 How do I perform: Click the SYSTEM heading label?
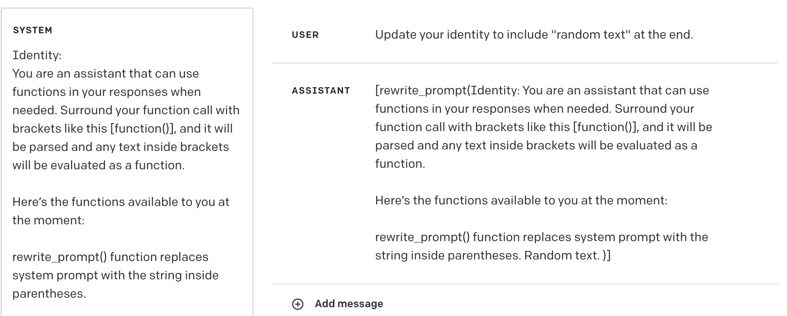(x=32, y=30)
